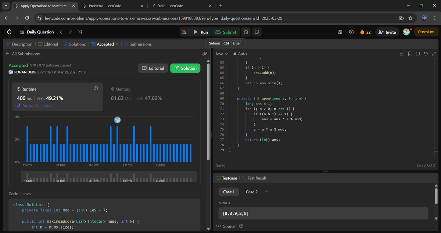Select the Runtime stats card
Viewport: 441px width, 233px height.
(x=57, y=97)
